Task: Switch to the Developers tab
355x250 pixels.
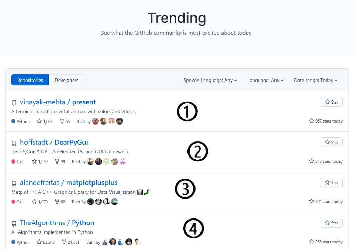Action: pos(67,80)
